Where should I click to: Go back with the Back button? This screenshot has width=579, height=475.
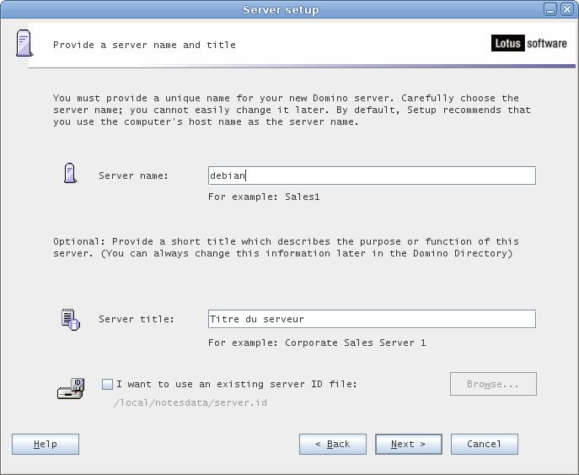click(x=332, y=444)
